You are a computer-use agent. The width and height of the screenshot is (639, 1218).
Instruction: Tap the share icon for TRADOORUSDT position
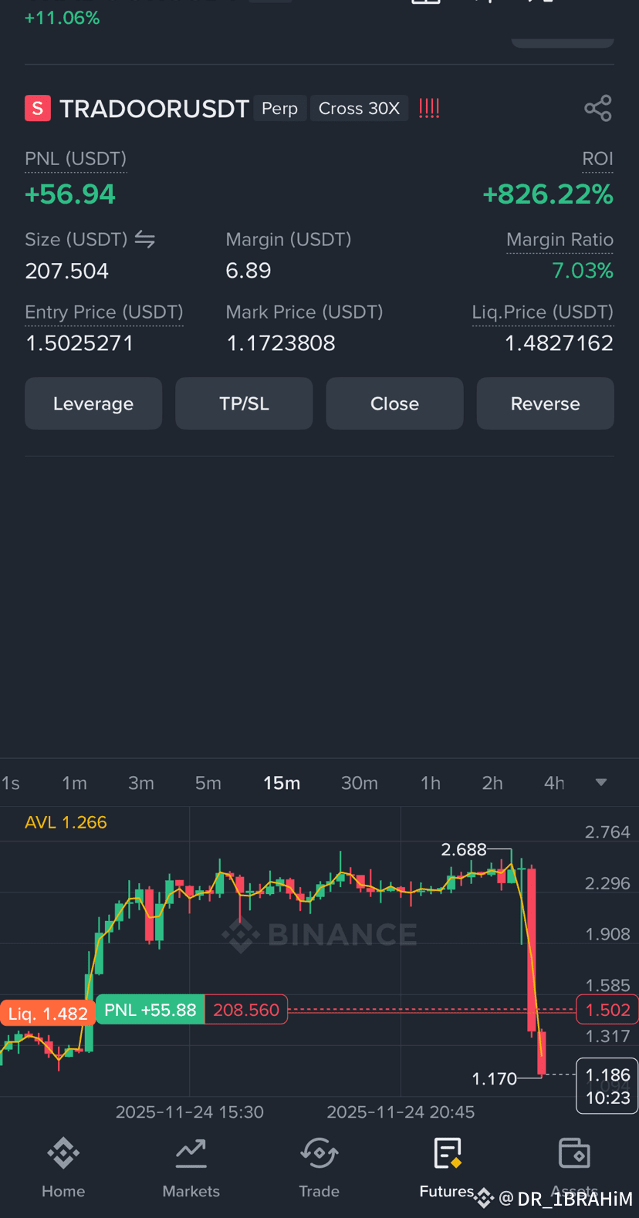tap(598, 108)
